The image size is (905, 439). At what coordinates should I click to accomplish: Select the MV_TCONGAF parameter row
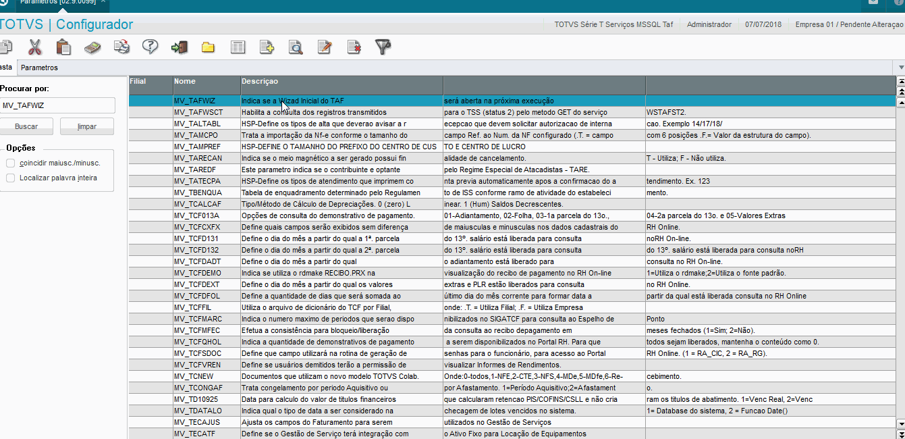(x=512, y=388)
